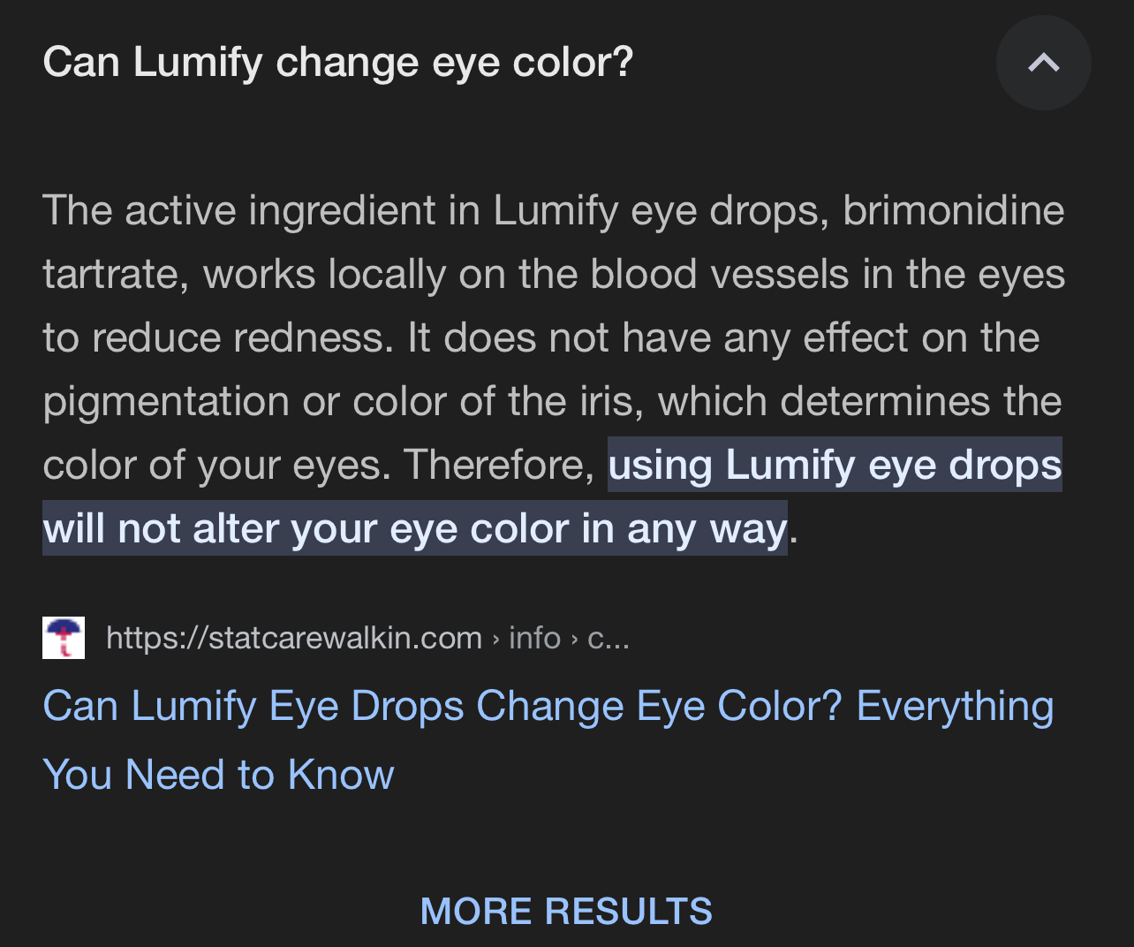Click the word 'pigmentation' in the answer
The image size is (1134, 947).
(166, 402)
